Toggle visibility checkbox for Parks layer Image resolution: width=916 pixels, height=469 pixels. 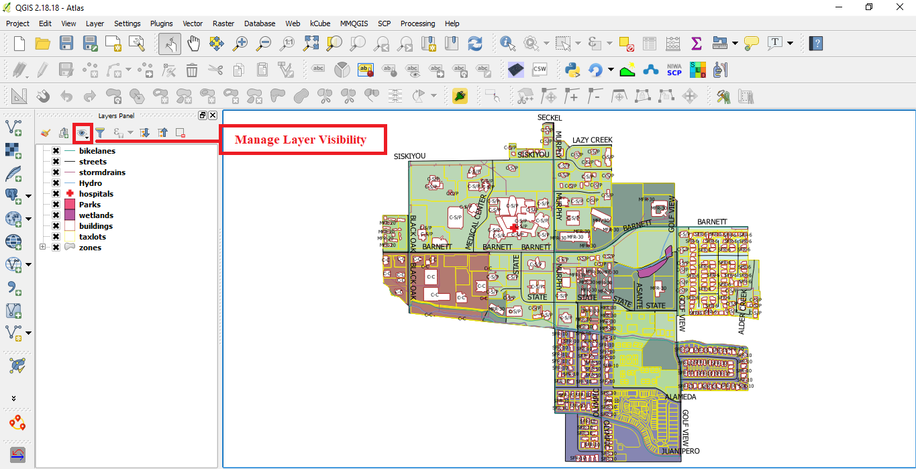point(56,205)
